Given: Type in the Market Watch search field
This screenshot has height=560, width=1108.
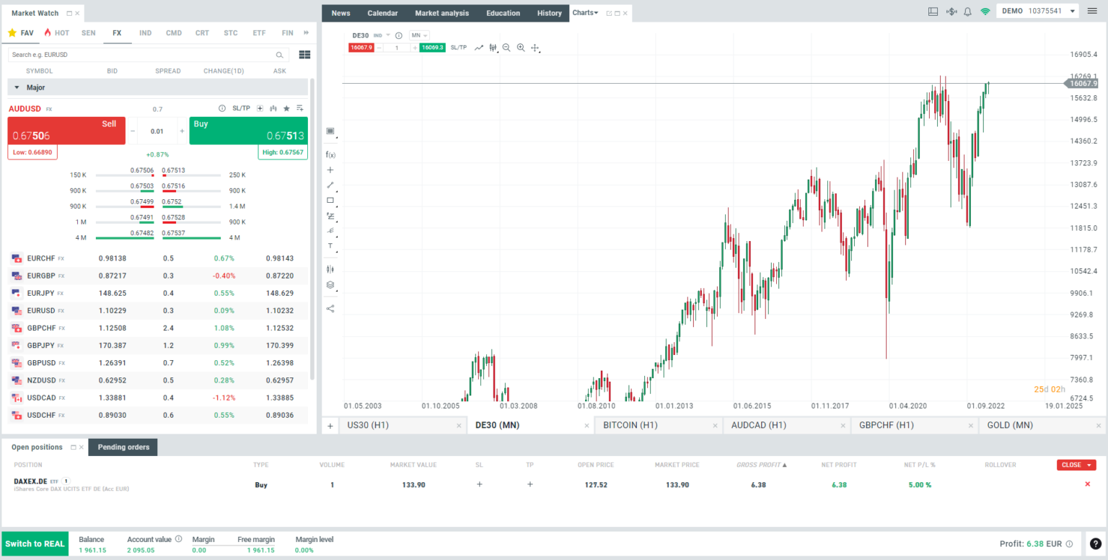Looking at the screenshot, I should (x=144, y=54).
